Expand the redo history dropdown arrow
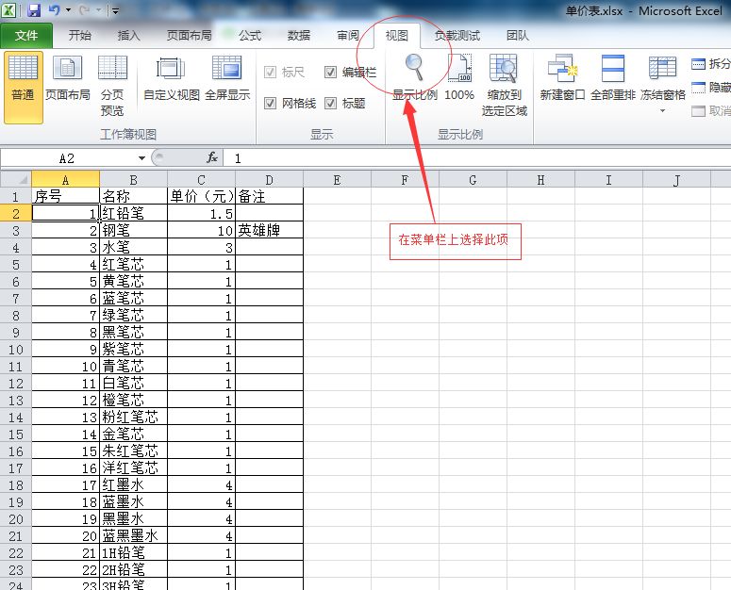 pyautogui.click(x=98, y=9)
